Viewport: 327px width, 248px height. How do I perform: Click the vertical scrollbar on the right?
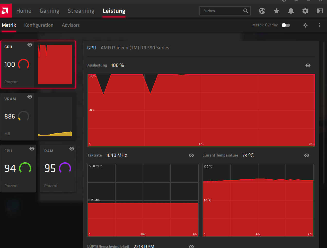coord(324,113)
